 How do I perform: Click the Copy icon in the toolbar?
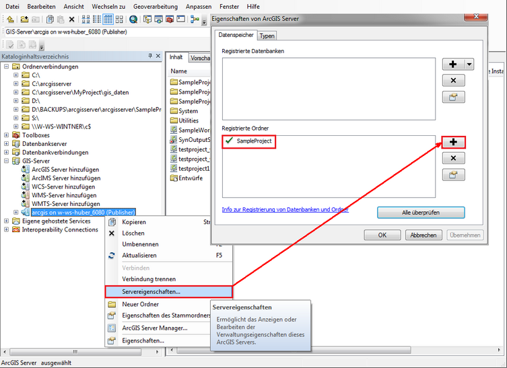click(50, 20)
